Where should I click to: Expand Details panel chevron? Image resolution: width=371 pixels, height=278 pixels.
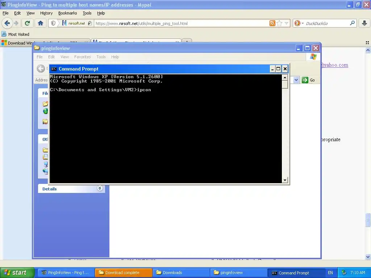pos(100,188)
